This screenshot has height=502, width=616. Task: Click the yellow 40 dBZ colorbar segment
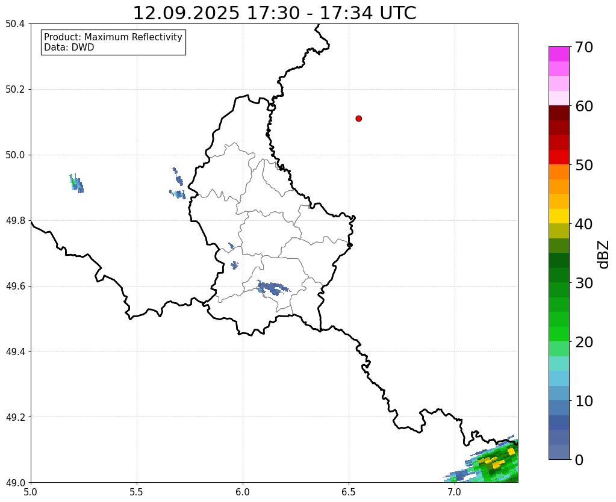click(x=559, y=216)
